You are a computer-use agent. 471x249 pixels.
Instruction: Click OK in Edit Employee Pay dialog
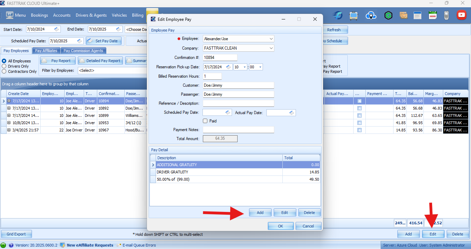pyautogui.click(x=281, y=226)
